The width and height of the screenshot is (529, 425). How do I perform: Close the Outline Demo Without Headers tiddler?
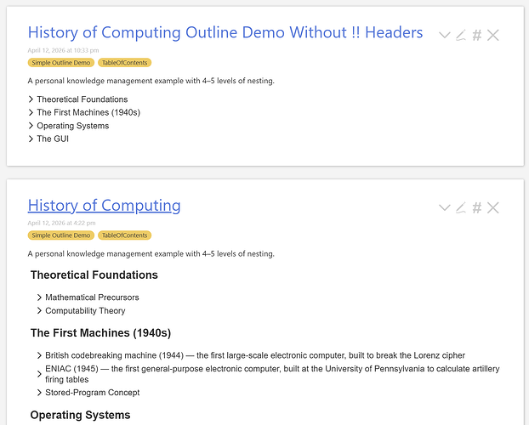(493, 35)
